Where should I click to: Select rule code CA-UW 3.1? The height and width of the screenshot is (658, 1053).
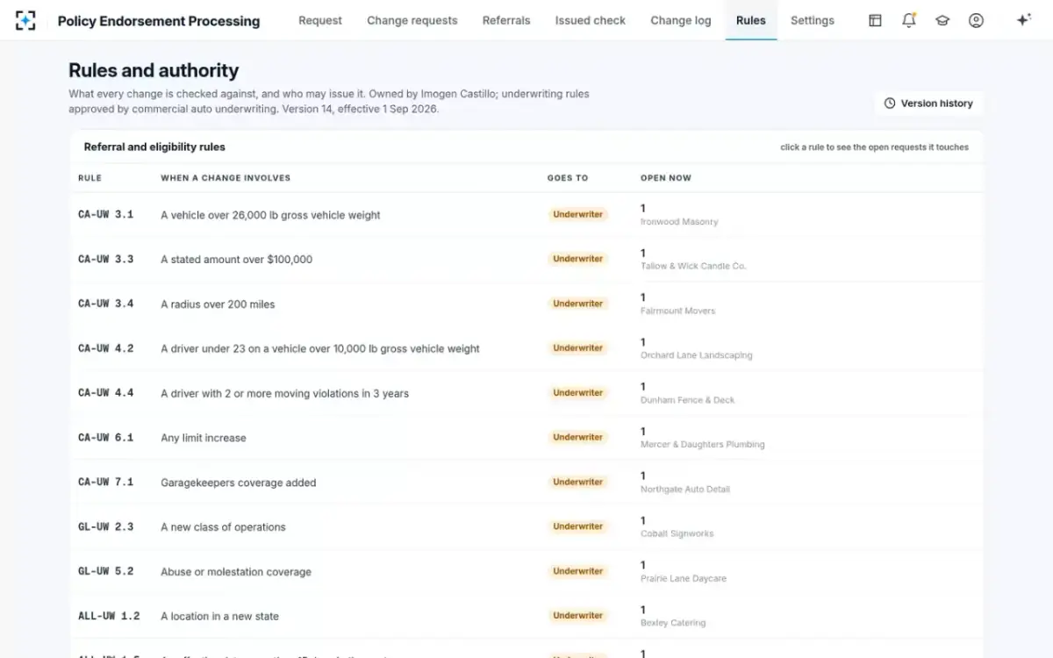coord(106,215)
